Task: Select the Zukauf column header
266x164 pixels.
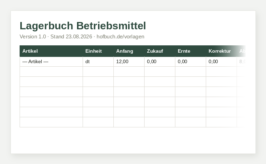Action: tap(160, 51)
